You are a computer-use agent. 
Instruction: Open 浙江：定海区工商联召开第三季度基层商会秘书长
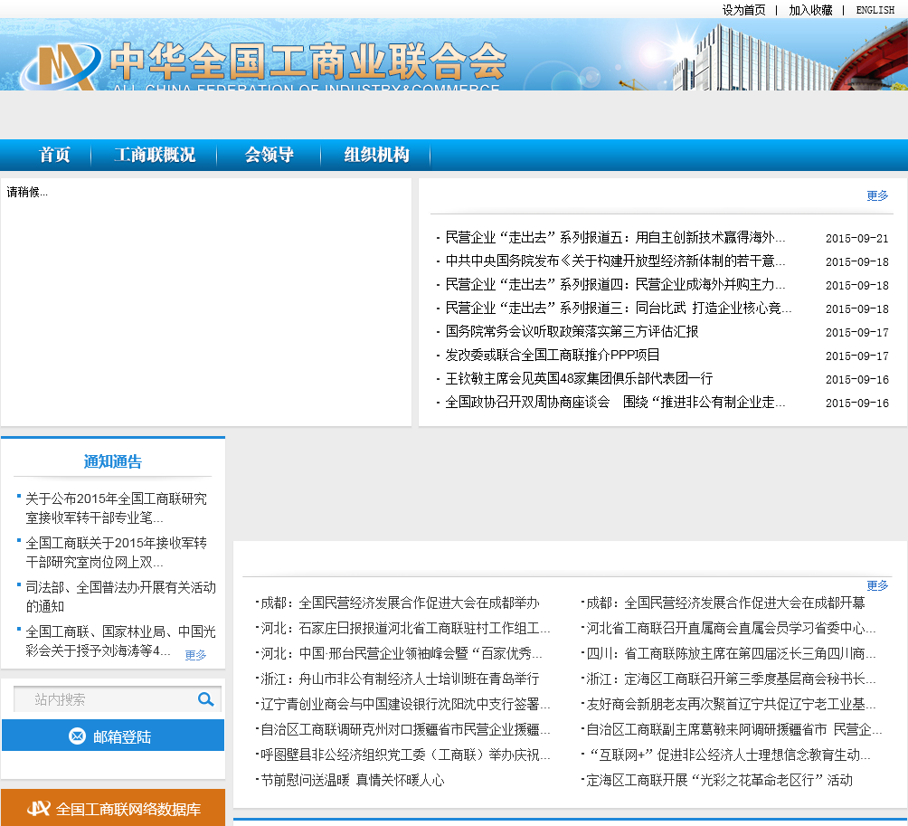(x=731, y=679)
